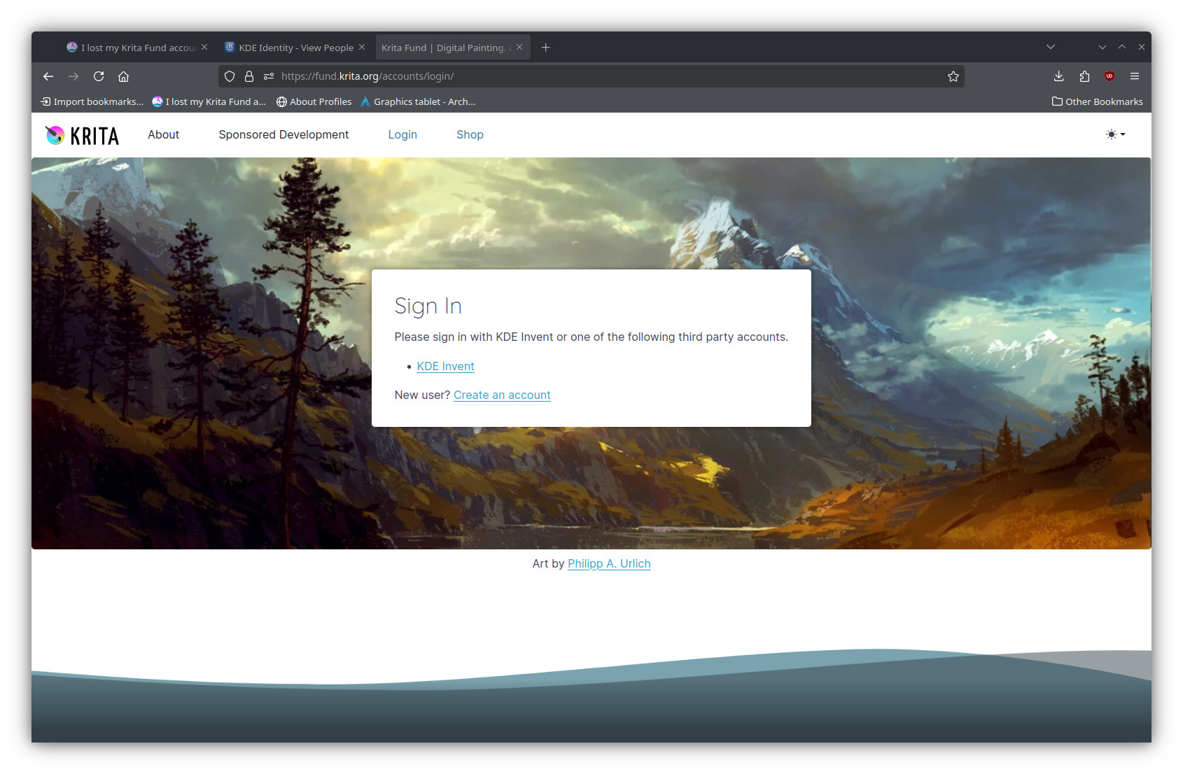Open site permissions icon in address bar

coord(269,76)
